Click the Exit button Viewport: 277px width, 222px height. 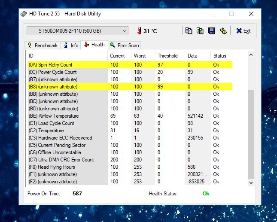pos(244,31)
